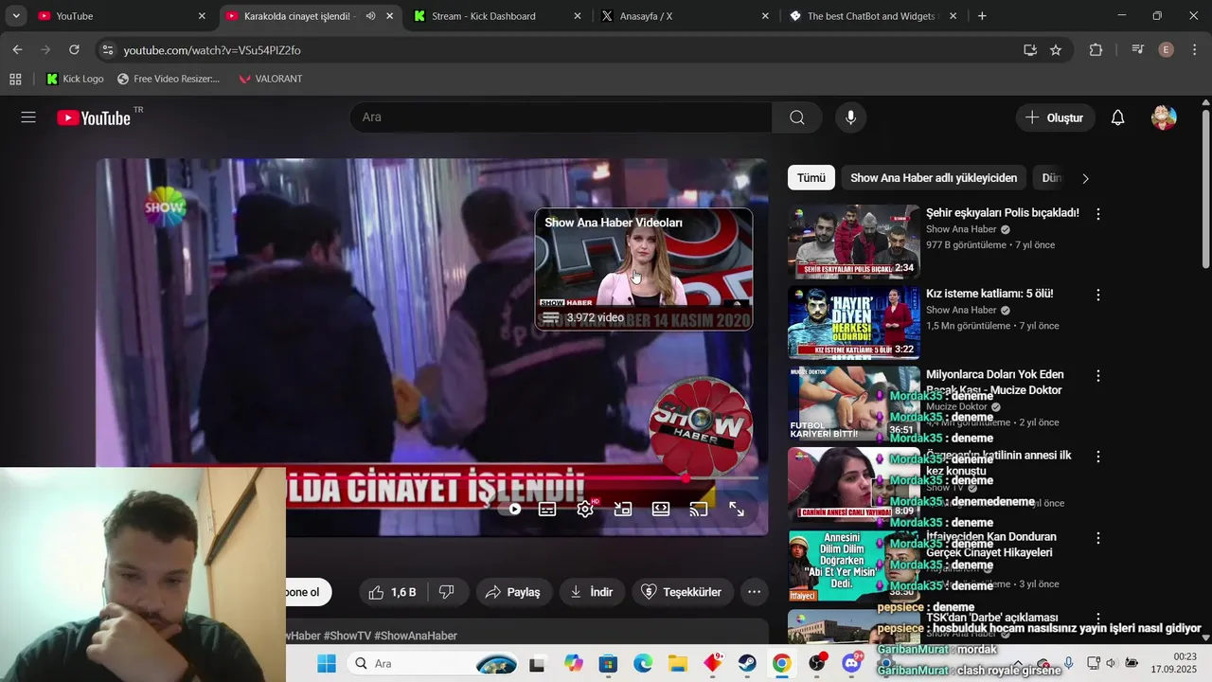Open Show Ana Haber Videoları playlist card
The width and height of the screenshot is (1212, 682).
644,269
